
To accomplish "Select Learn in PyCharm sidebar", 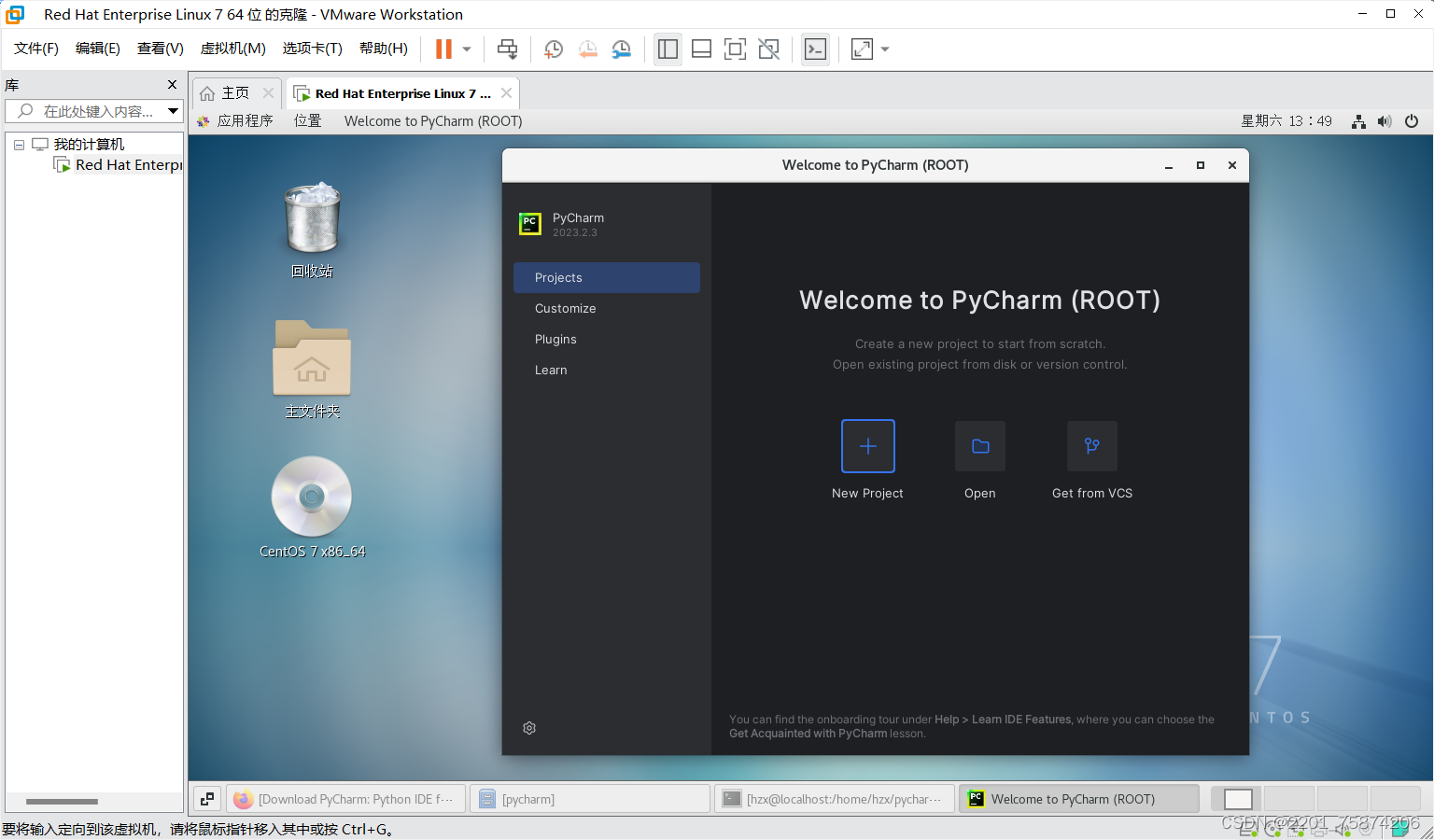I will (x=551, y=370).
